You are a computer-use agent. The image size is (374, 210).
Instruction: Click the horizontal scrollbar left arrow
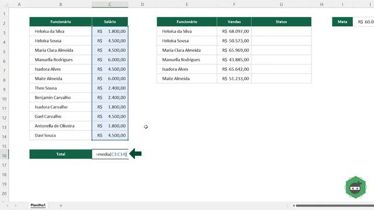click(x=293, y=205)
